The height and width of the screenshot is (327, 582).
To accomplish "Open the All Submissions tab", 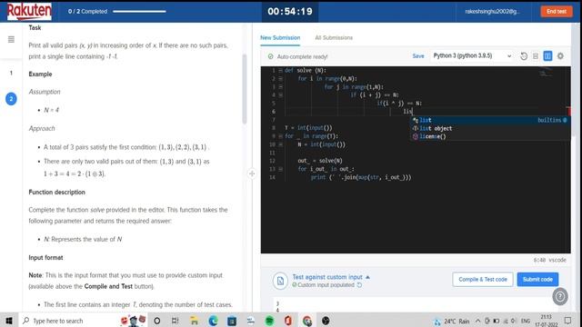I will (334, 38).
